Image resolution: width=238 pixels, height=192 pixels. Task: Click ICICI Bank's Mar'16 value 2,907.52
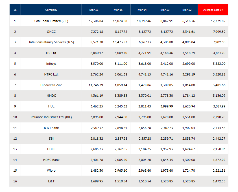click(x=97, y=128)
